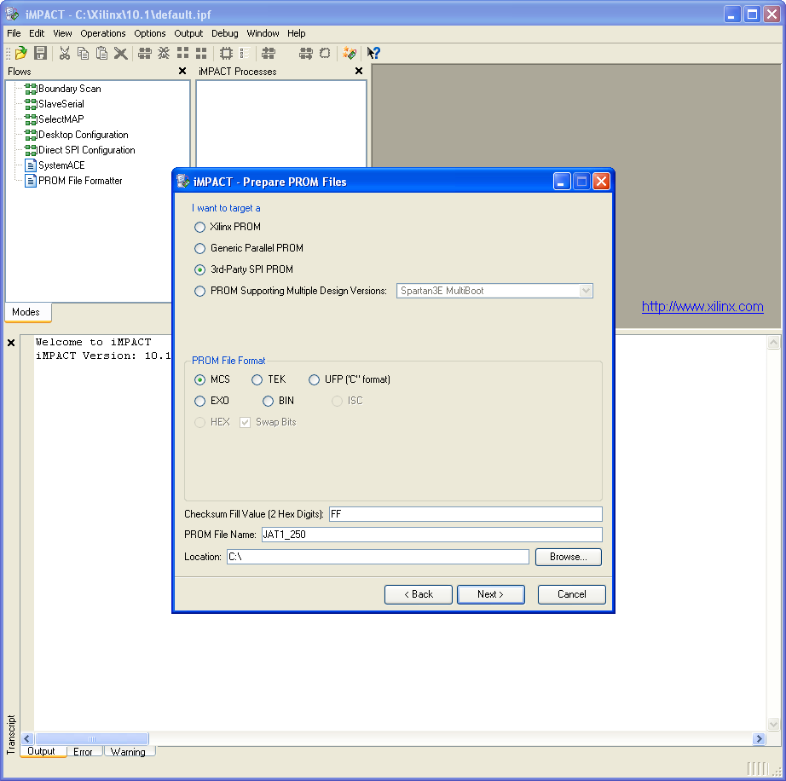Viewport: 786px width, 781px height.
Task: Open the Debug menu
Action: 224,33
